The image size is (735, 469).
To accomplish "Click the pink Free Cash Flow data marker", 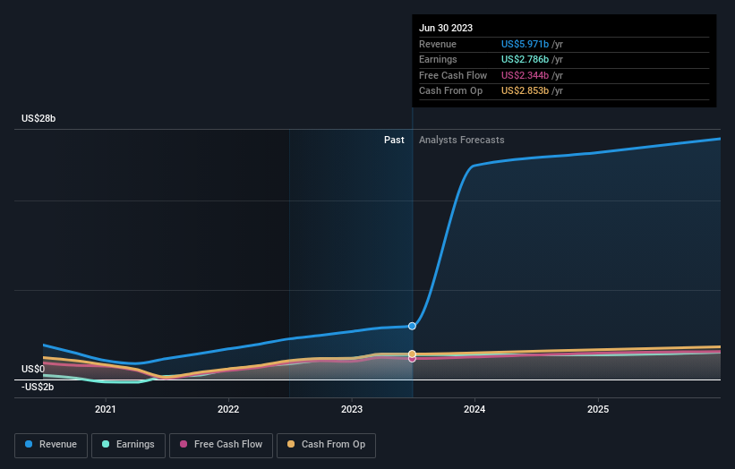I will pos(412,359).
